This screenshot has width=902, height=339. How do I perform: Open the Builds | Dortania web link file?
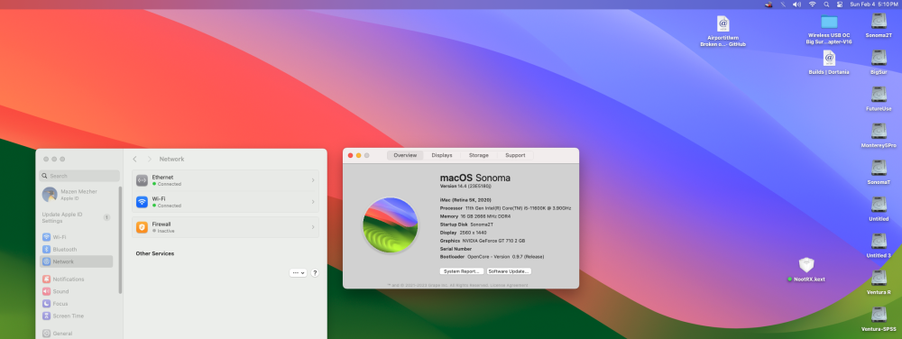click(829, 58)
